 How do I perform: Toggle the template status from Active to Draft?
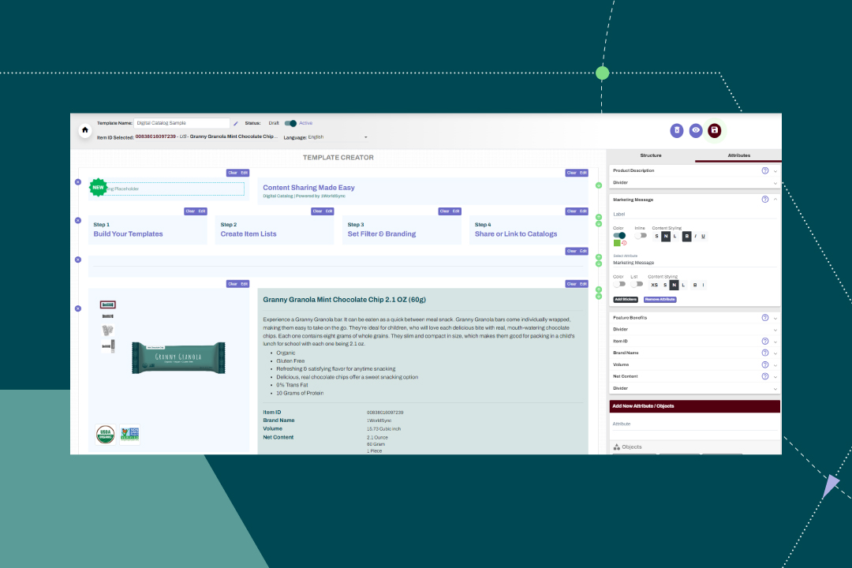291,123
